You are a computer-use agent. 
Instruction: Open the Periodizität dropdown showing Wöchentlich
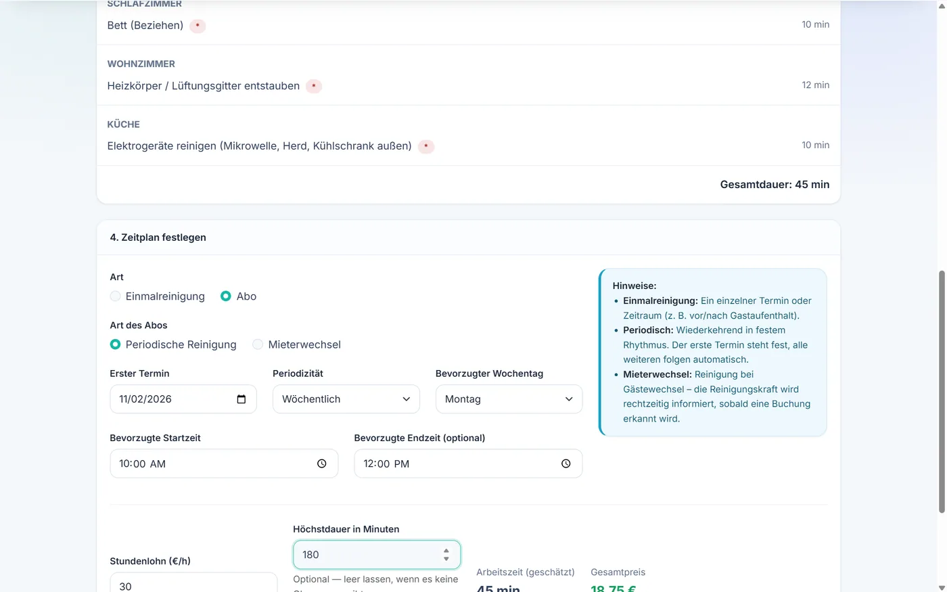tap(346, 399)
